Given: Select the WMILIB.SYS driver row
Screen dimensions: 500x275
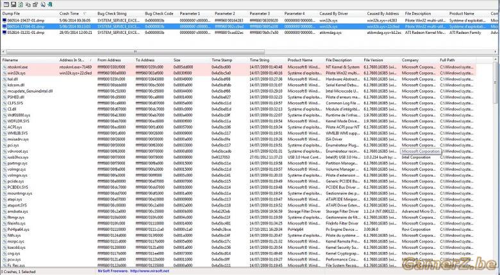Looking at the screenshot, I should 238,134.
